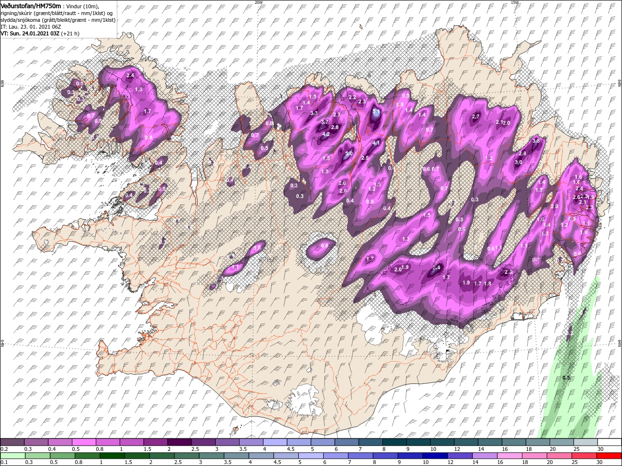
Task: Click the 20W longitude label
Action: 259,2
